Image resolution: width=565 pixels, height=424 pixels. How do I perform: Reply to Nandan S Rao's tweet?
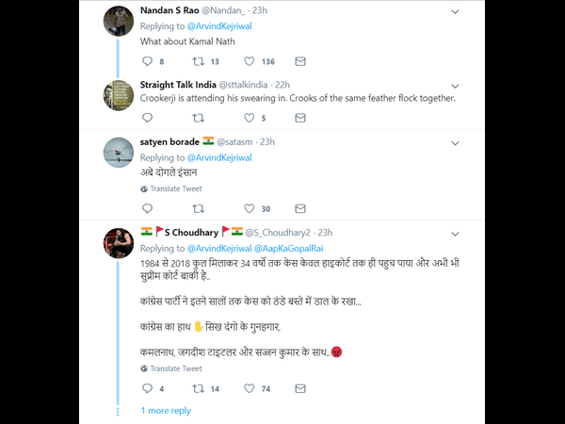pyautogui.click(x=146, y=62)
